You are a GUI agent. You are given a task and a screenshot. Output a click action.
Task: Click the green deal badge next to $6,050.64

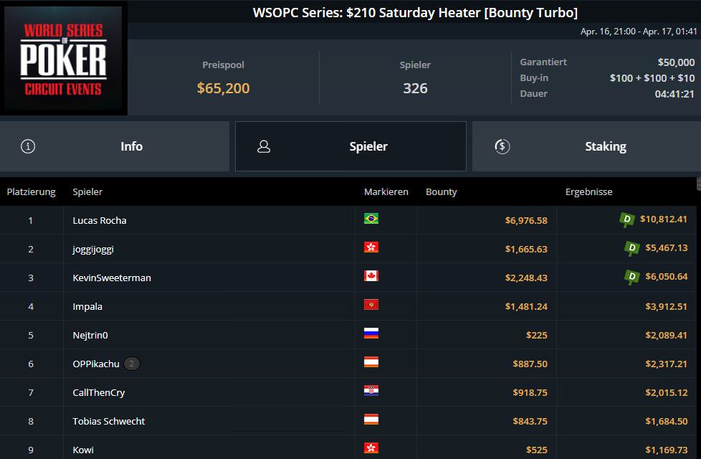[x=632, y=277]
